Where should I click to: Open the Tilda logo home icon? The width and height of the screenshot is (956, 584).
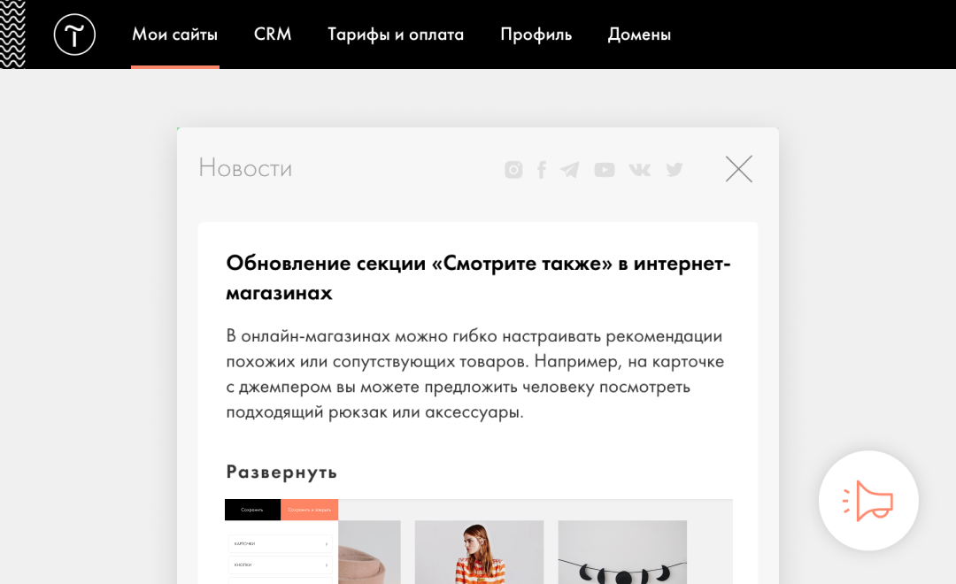pyautogui.click(x=74, y=35)
